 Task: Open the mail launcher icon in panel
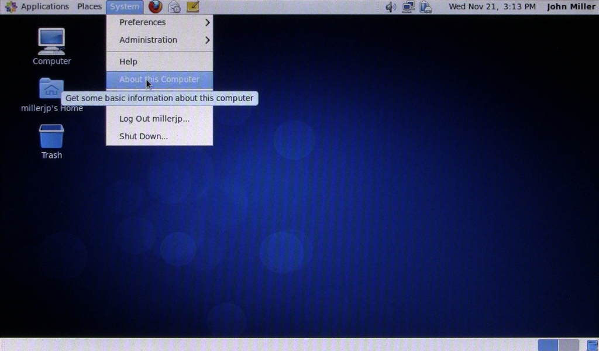pyautogui.click(x=174, y=6)
